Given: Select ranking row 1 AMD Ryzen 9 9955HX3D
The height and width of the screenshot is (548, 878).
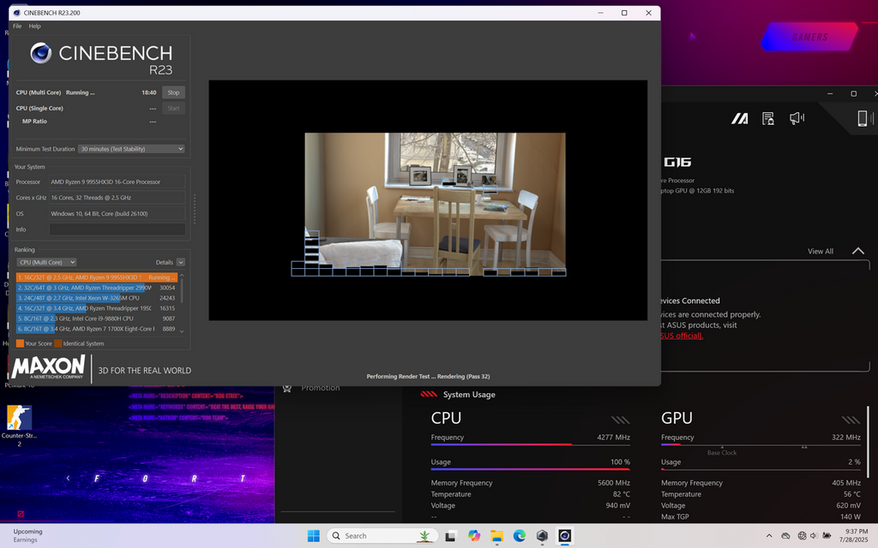Looking at the screenshot, I should click(96, 277).
